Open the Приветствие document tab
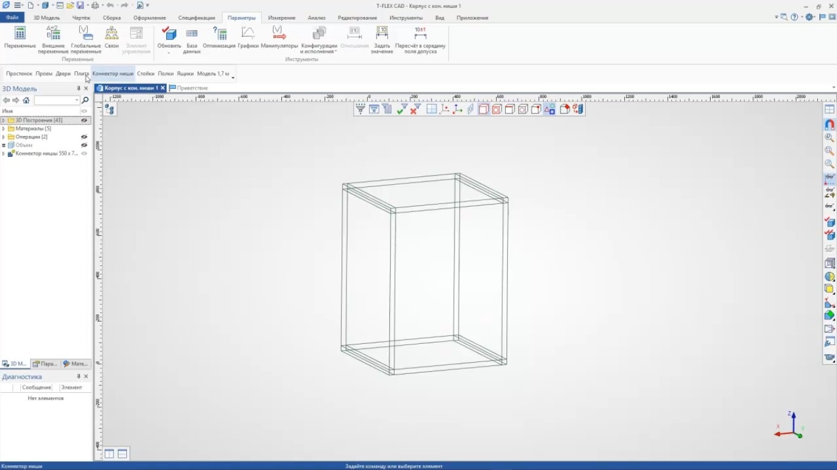Image resolution: width=837 pixels, height=470 pixels. [192, 88]
